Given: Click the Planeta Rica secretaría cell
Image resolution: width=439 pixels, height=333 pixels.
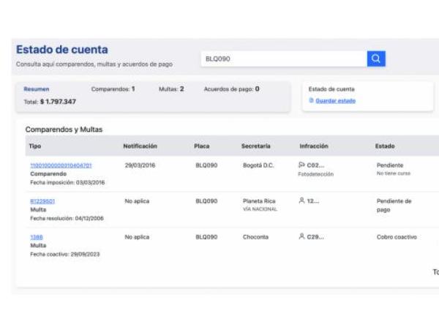Looking at the screenshot, I should coord(259,201).
